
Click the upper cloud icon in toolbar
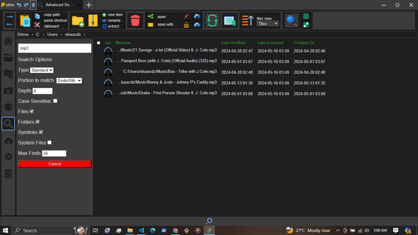click(x=197, y=16)
